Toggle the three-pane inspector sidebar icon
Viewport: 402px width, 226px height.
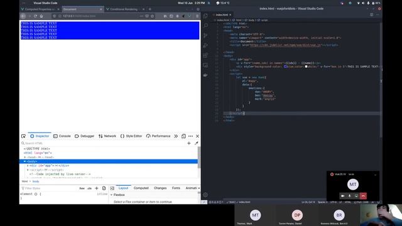point(112,188)
